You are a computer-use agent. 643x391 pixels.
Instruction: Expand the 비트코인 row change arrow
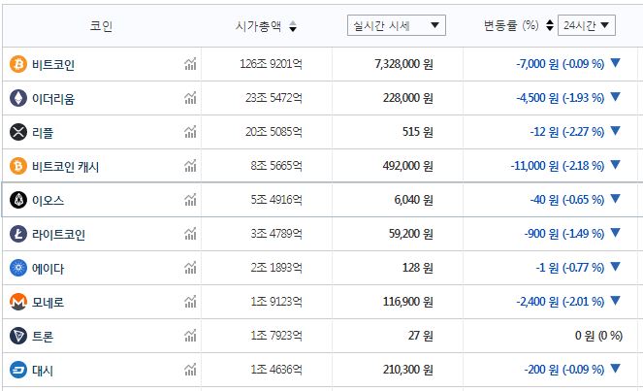615,63
